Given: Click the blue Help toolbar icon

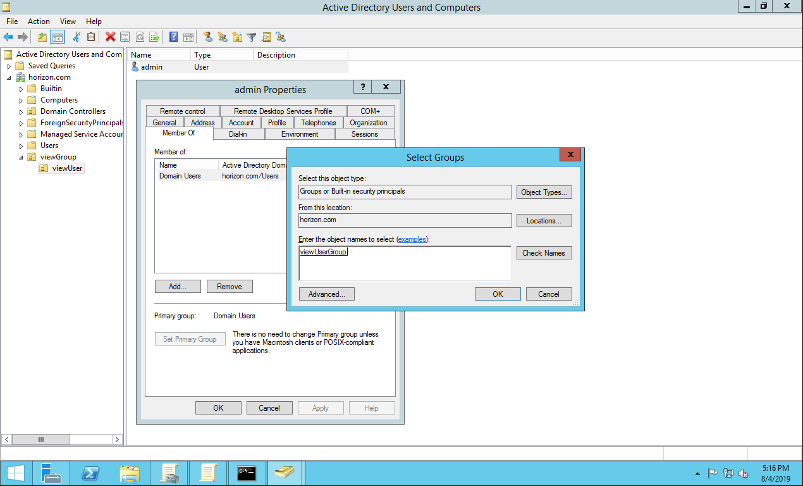Looking at the screenshot, I should pos(173,37).
